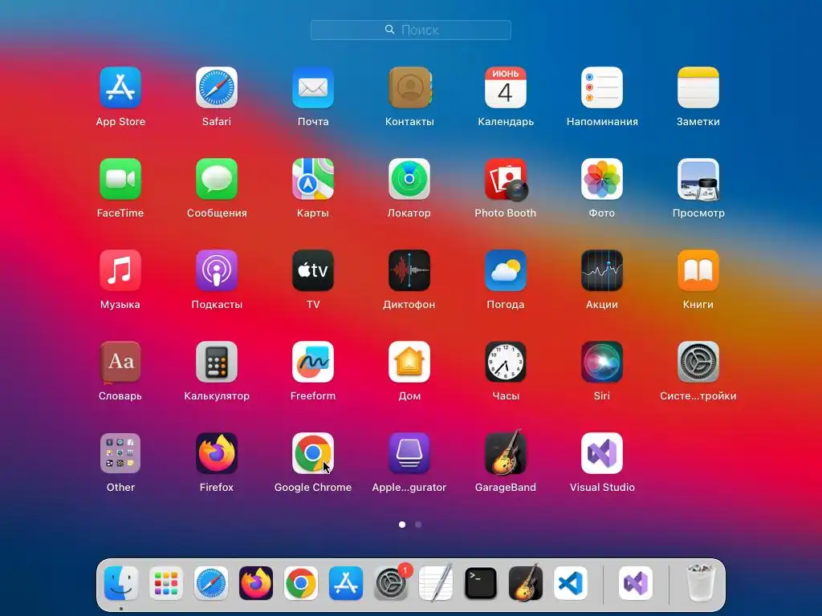The width and height of the screenshot is (822, 616).
Task: Go to first Launchpad page dot
Action: [x=402, y=525]
